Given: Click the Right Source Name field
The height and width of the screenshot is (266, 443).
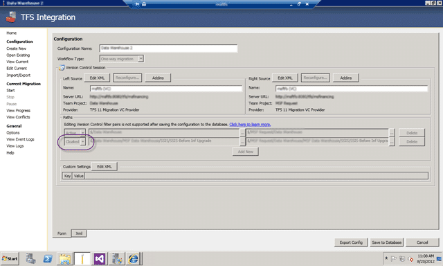Looking at the screenshot, I should (x=352, y=89).
